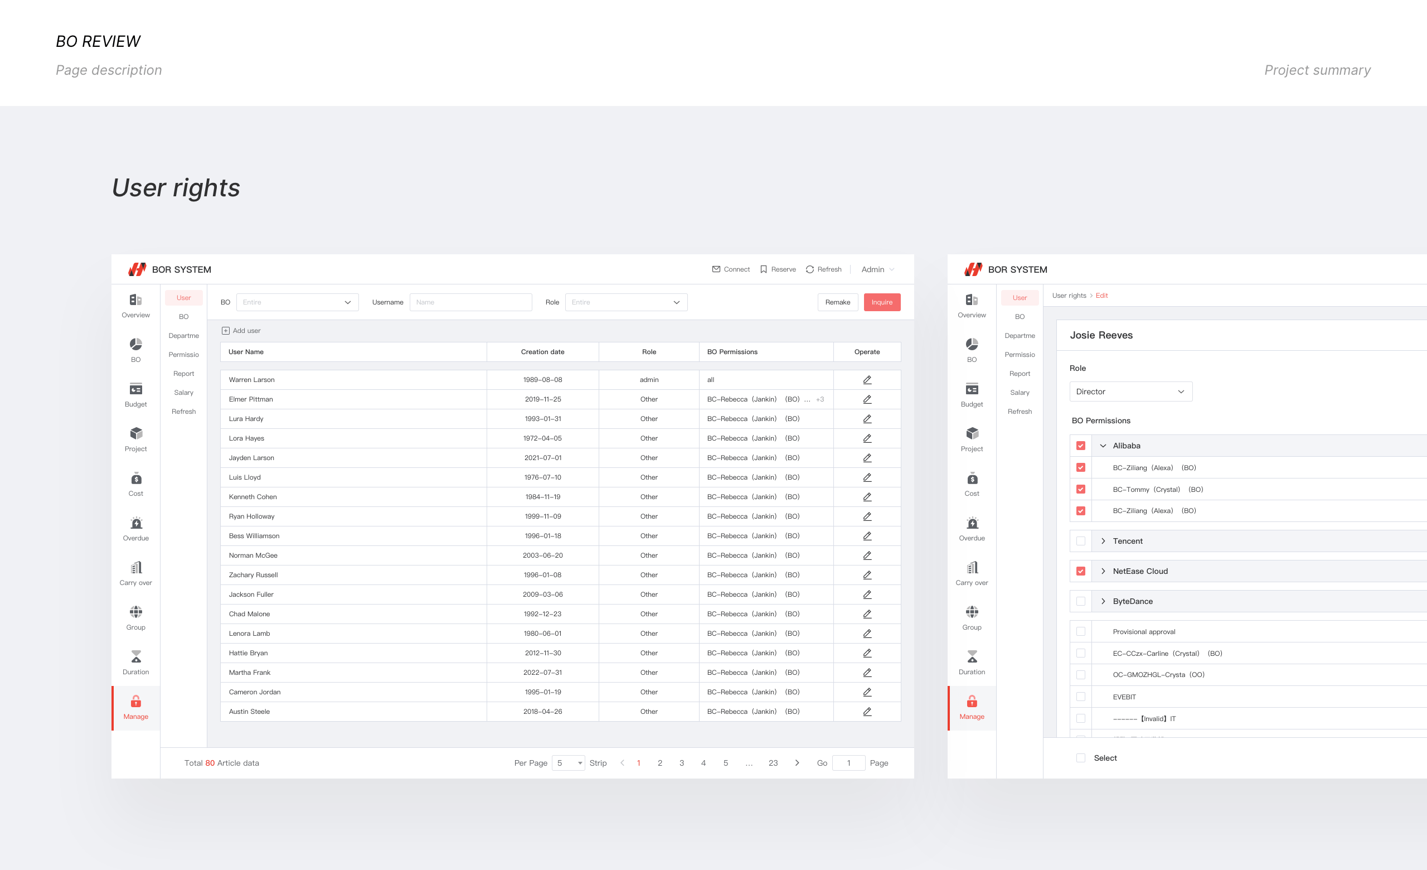Open Overdue alarm icon in left window
Screen dimensions: 1427x870
(x=135, y=523)
